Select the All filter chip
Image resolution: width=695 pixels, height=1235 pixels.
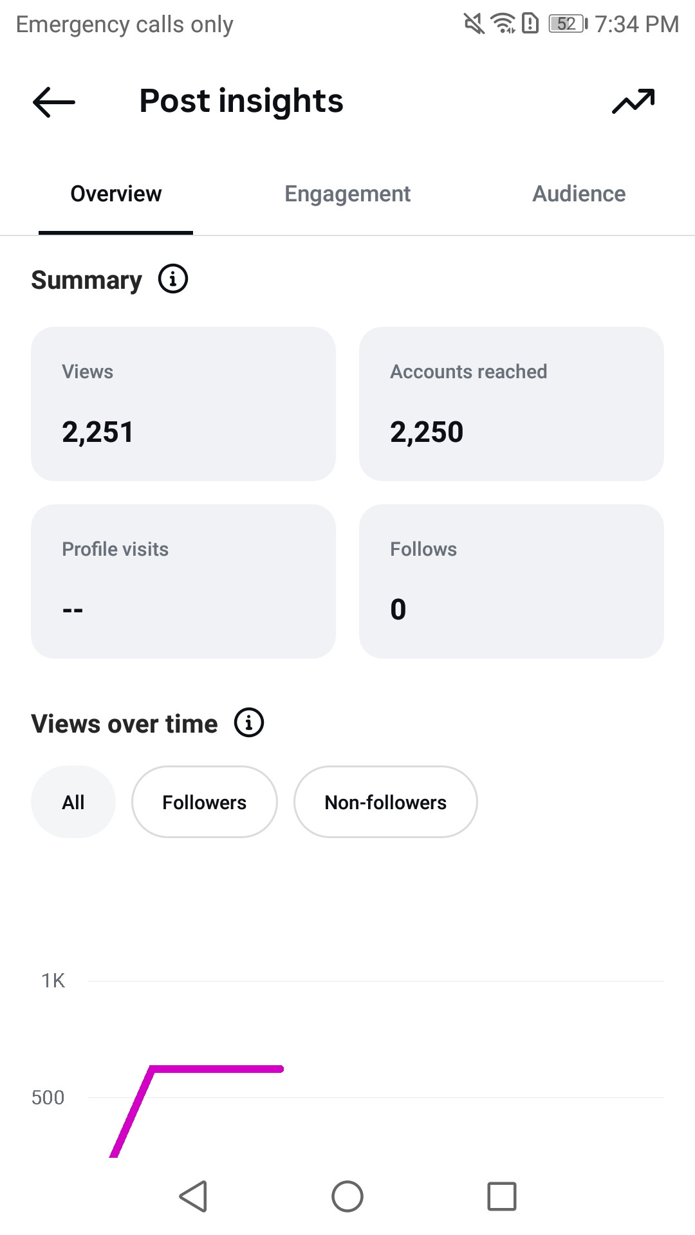pos(73,802)
